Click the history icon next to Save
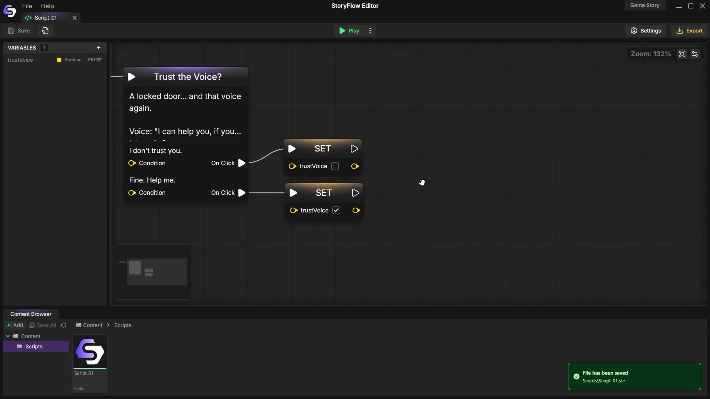This screenshot has height=399, width=710. [45, 31]
